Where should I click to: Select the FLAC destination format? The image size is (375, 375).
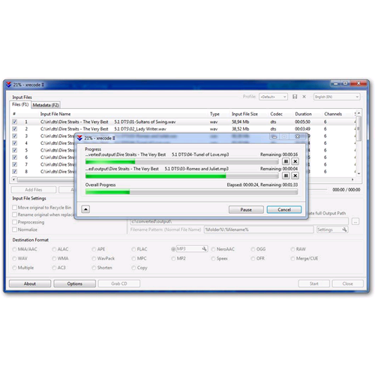coord(133,249)
